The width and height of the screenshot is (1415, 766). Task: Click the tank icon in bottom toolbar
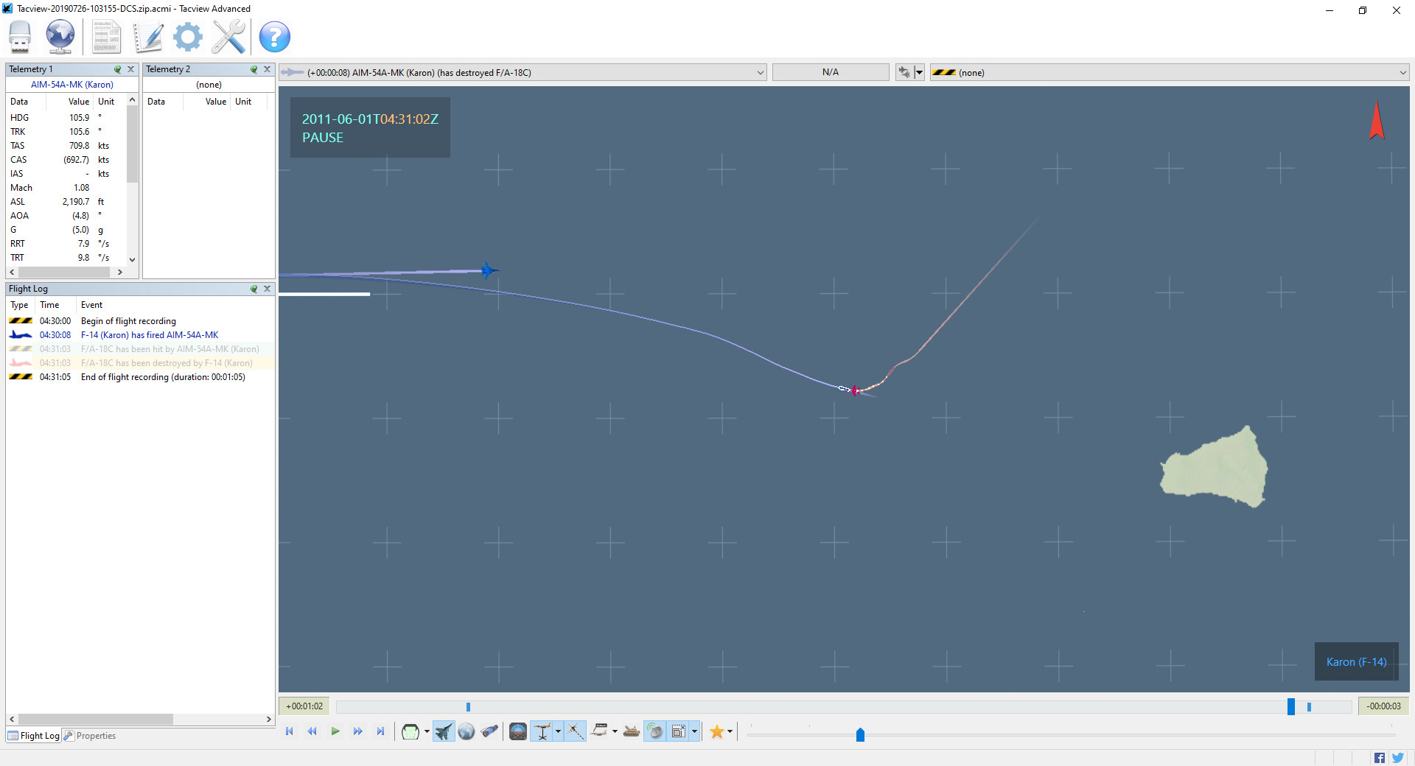pyautogui.click(x=632, y=731)
